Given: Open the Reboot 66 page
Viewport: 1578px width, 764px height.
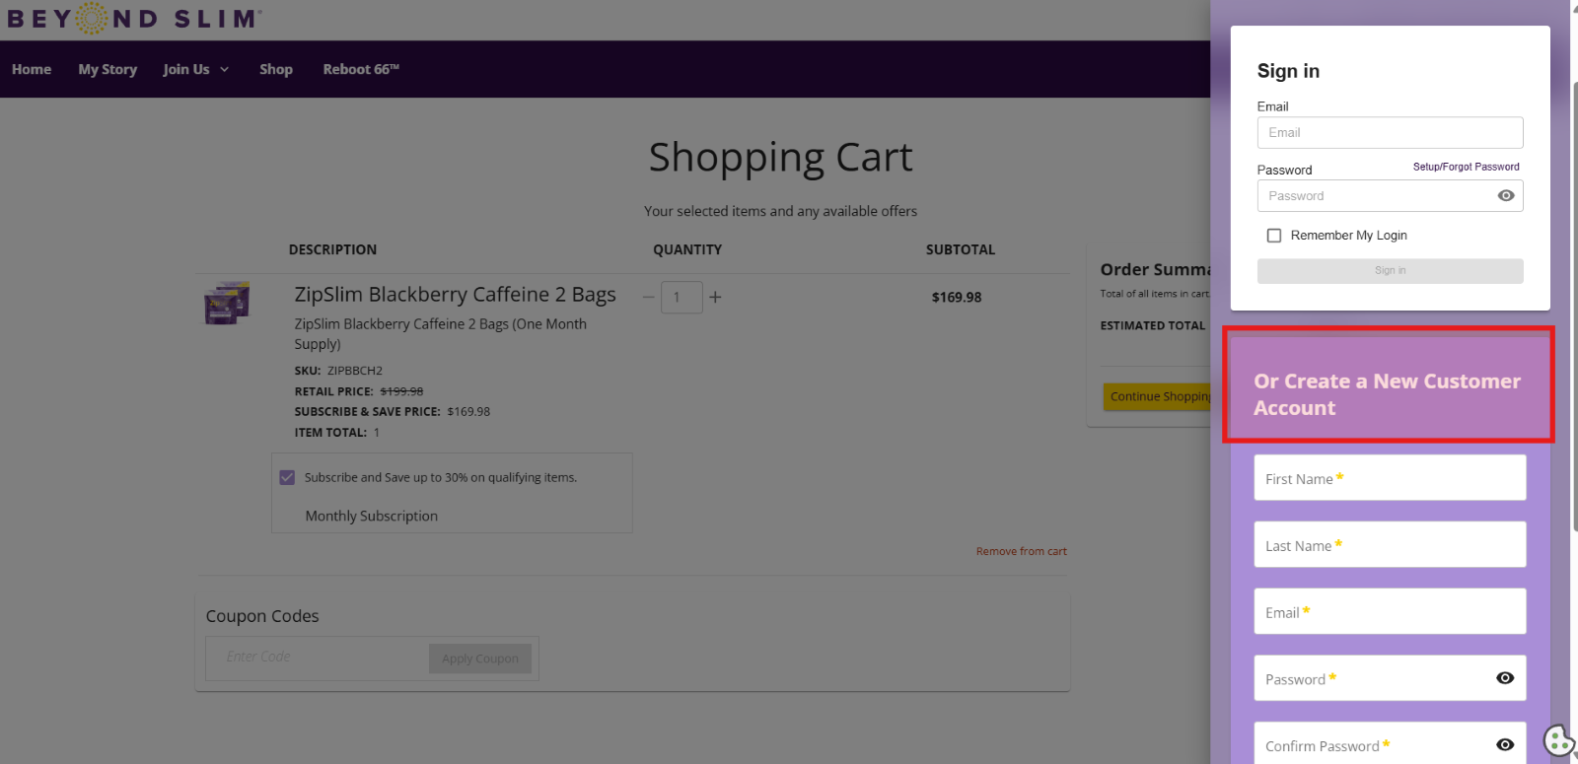Looking at the screenshot, I should tap(361, 69).
